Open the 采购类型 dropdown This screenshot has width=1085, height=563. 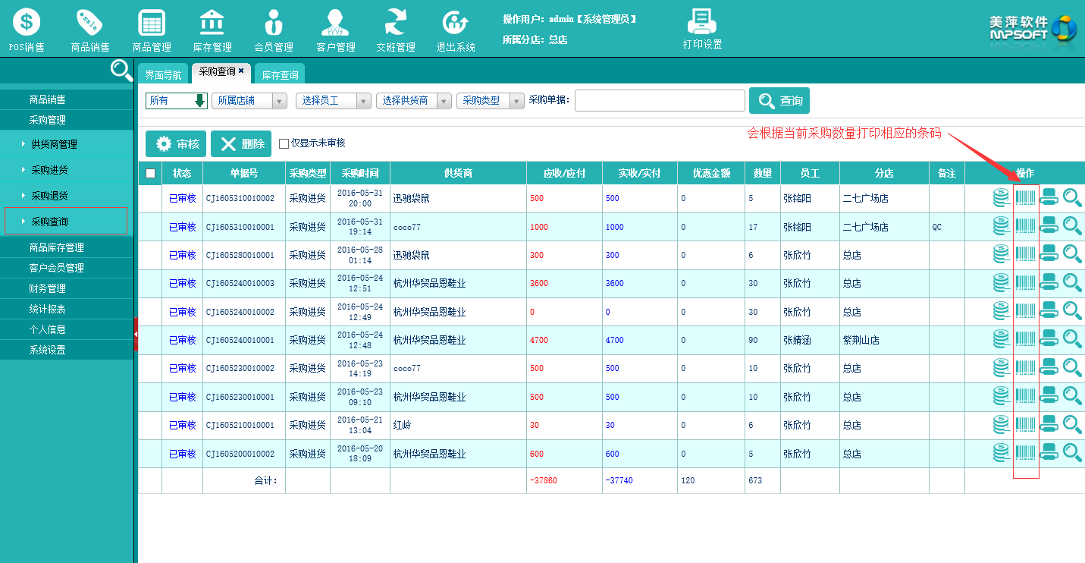tap(491, 100)
